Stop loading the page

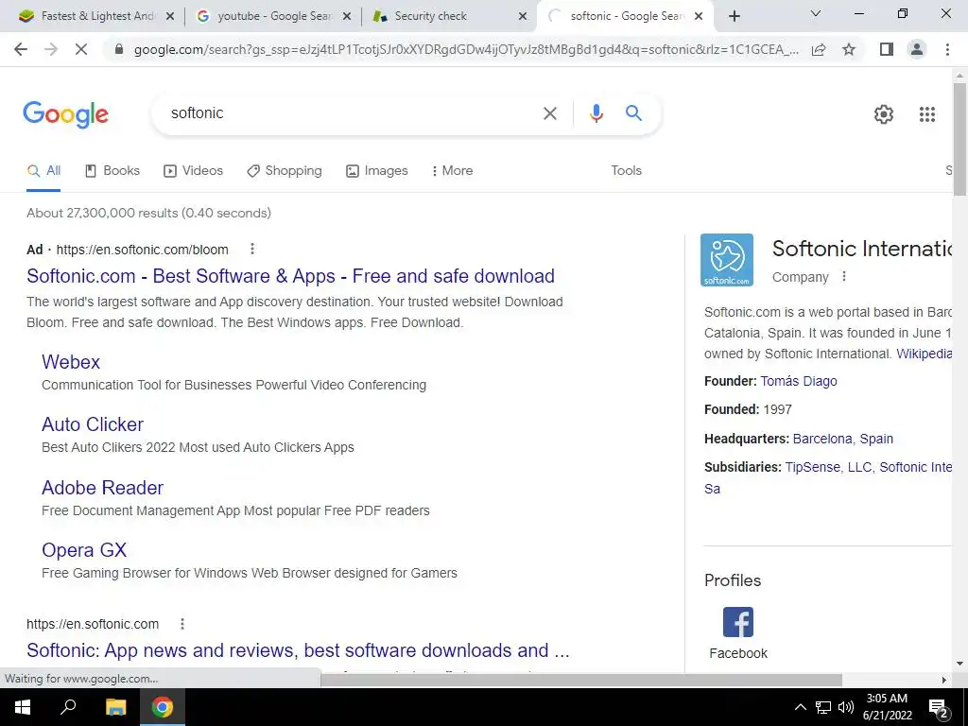tap(81, 49)
